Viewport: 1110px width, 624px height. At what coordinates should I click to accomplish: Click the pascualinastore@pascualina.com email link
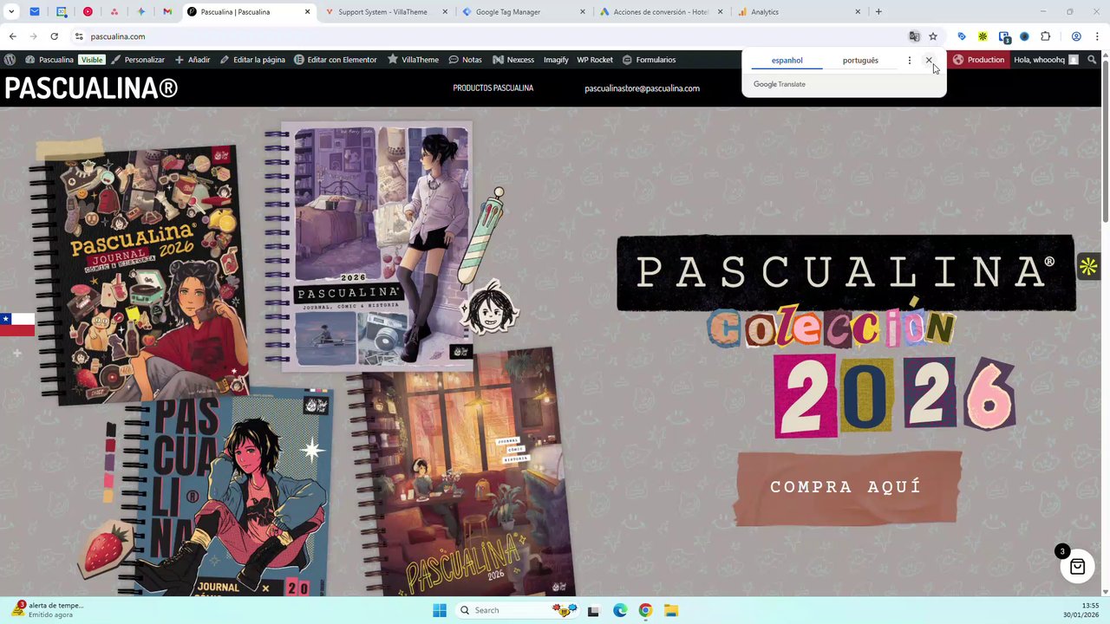tap(642, 88)
